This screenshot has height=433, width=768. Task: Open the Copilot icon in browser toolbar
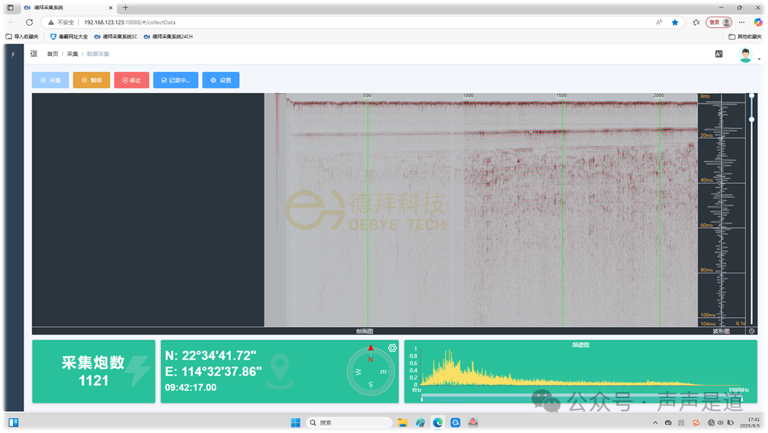(x=757, y=22)
